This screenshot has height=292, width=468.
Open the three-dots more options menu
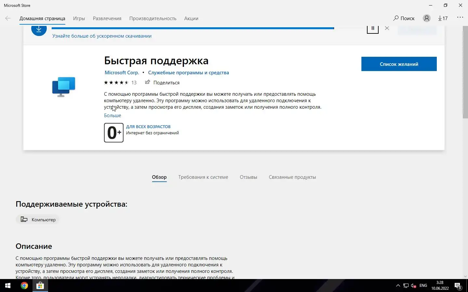pos(460,18)
